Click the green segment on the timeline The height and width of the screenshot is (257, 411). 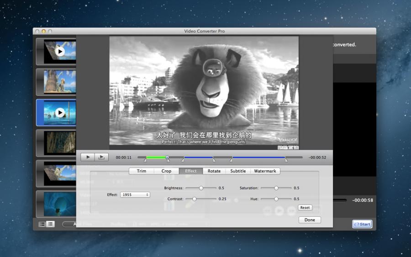coord(156,157)
